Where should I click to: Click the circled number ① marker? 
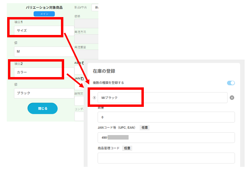(x=94, y=98)
